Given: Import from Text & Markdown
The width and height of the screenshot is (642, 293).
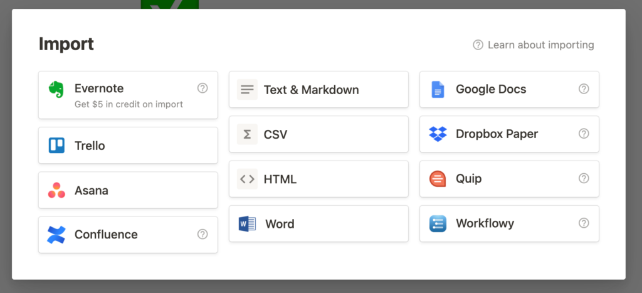Looking at the screenshot, I should pyautogui.click(x=318, y=90).
